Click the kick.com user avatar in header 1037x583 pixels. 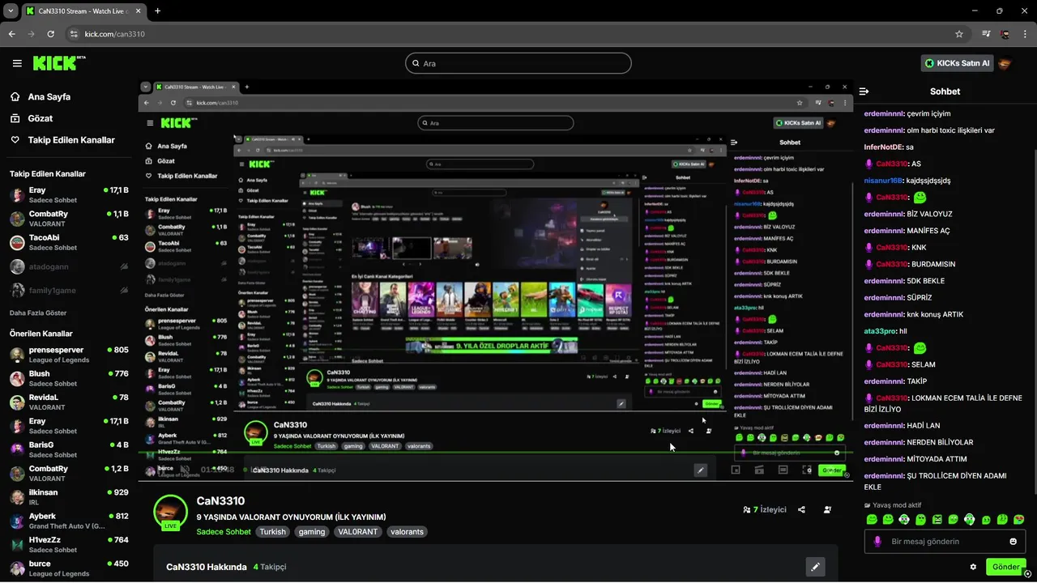[x=1005, y=63]
